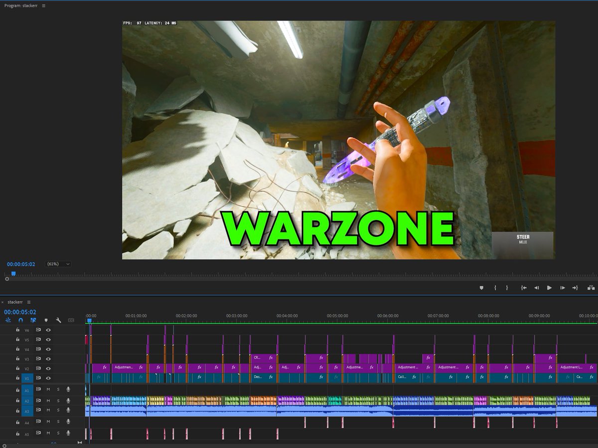Step back one frame
This screenshot has width=598, height=448.
[537, 288]
